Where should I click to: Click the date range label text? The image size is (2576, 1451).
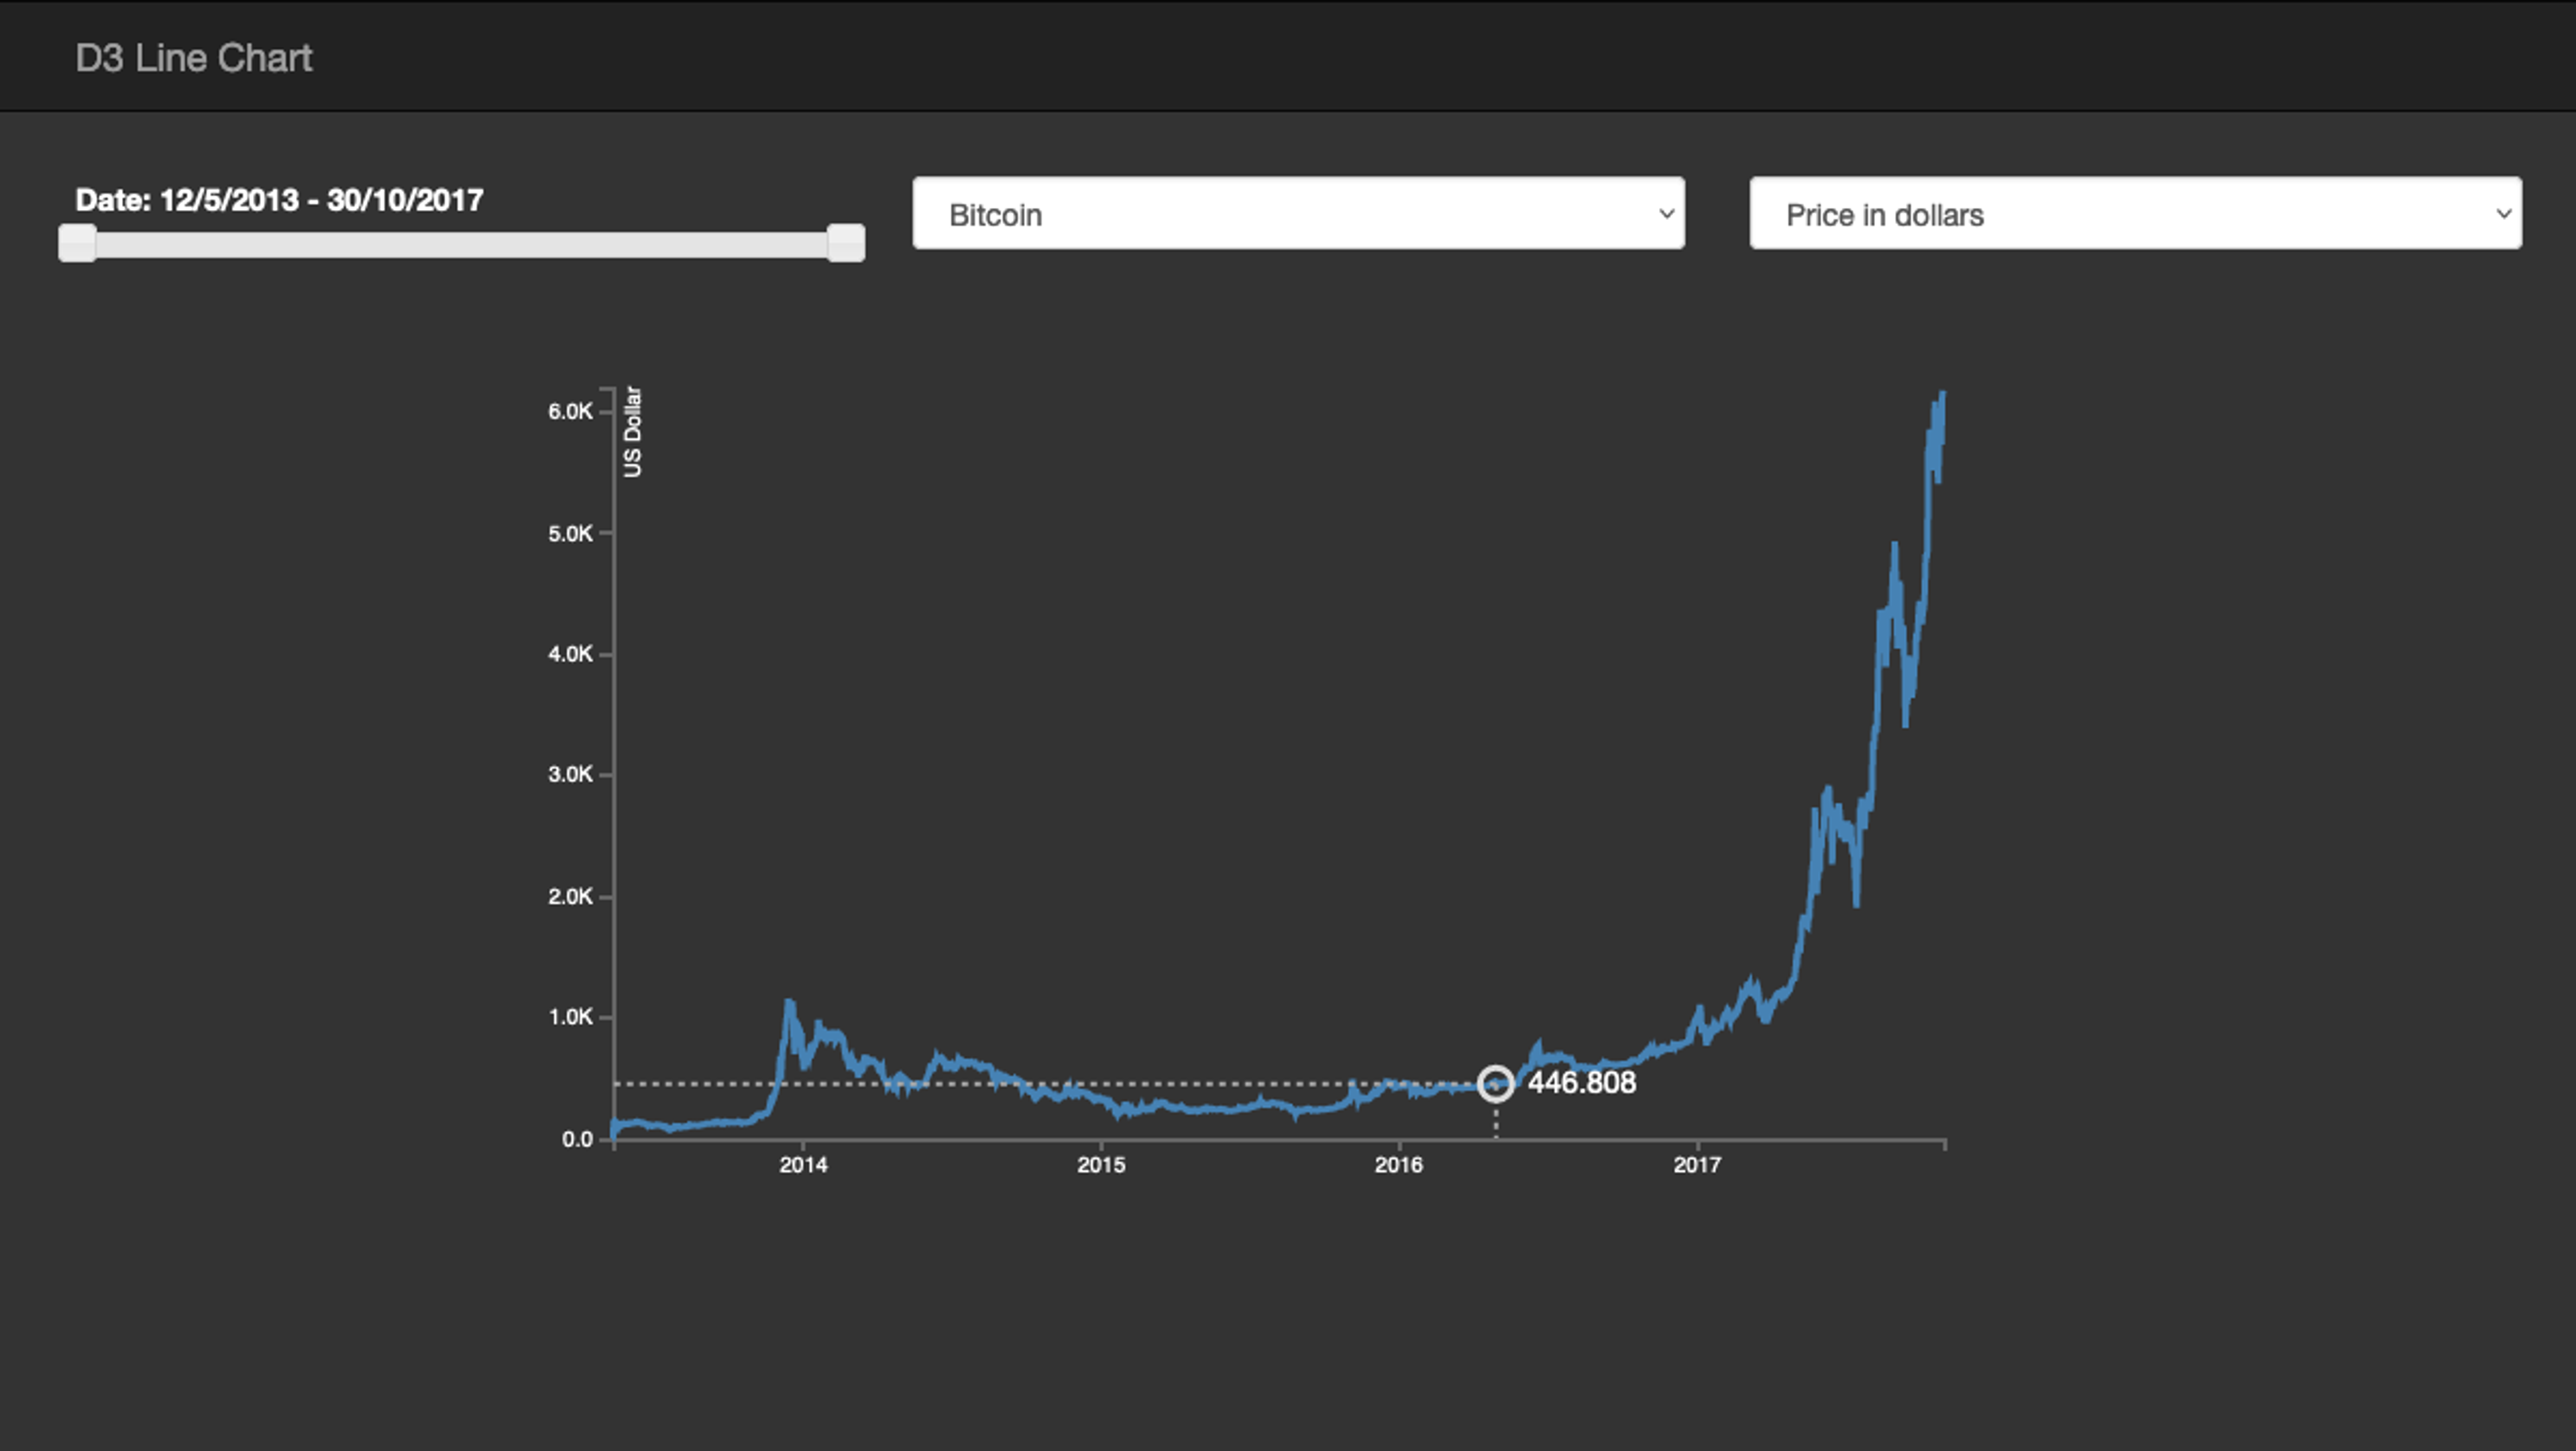point(279,200)
